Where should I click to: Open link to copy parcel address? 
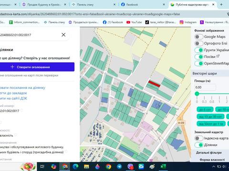click(22, 88)
